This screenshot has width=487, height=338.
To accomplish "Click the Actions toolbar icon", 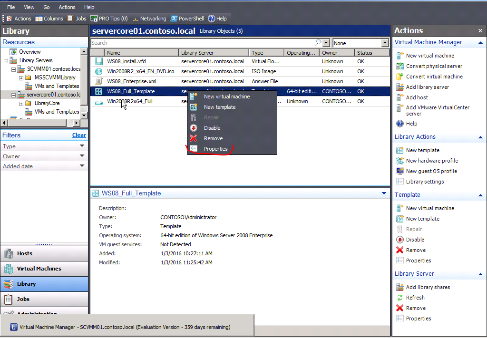I will [x=10, y=19].
